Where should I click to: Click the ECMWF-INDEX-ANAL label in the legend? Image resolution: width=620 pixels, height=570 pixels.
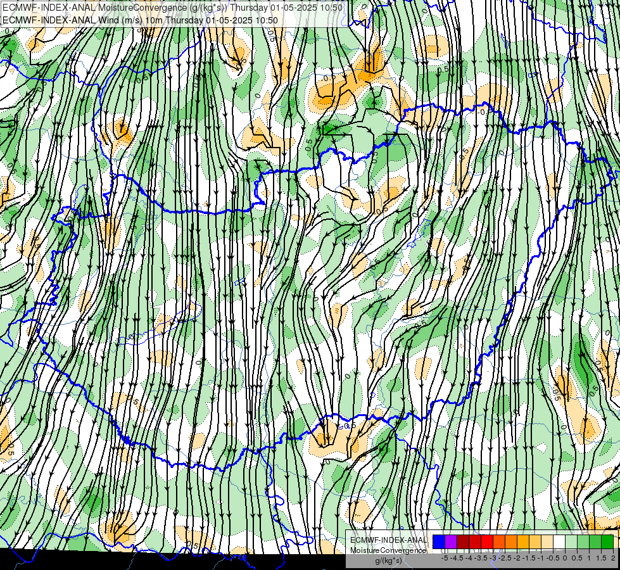(388, 540)
